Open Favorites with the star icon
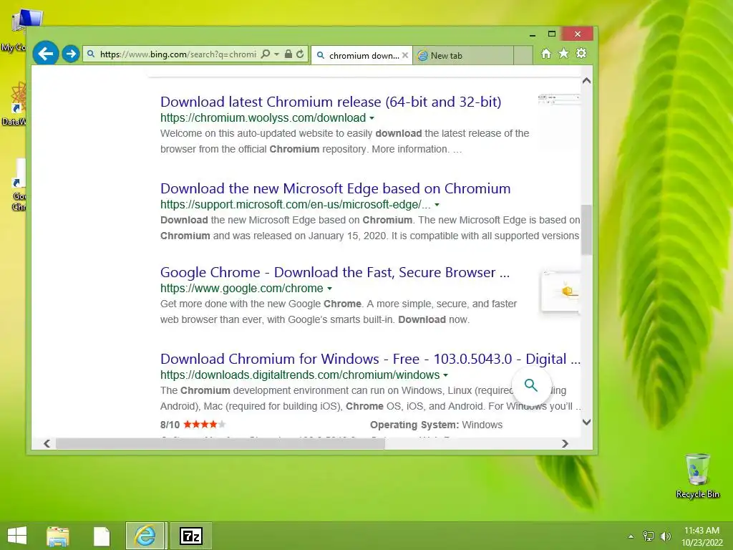Image resolution: width=733 pixels, height=550 pixels. tap(564, 54)
